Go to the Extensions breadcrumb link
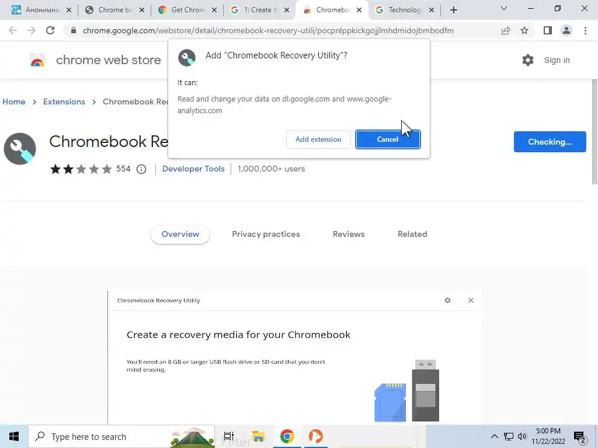 click(x=64, y=101)
